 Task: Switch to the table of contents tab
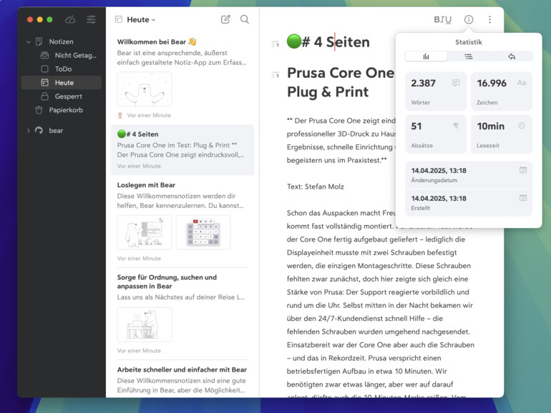point(469,56)
